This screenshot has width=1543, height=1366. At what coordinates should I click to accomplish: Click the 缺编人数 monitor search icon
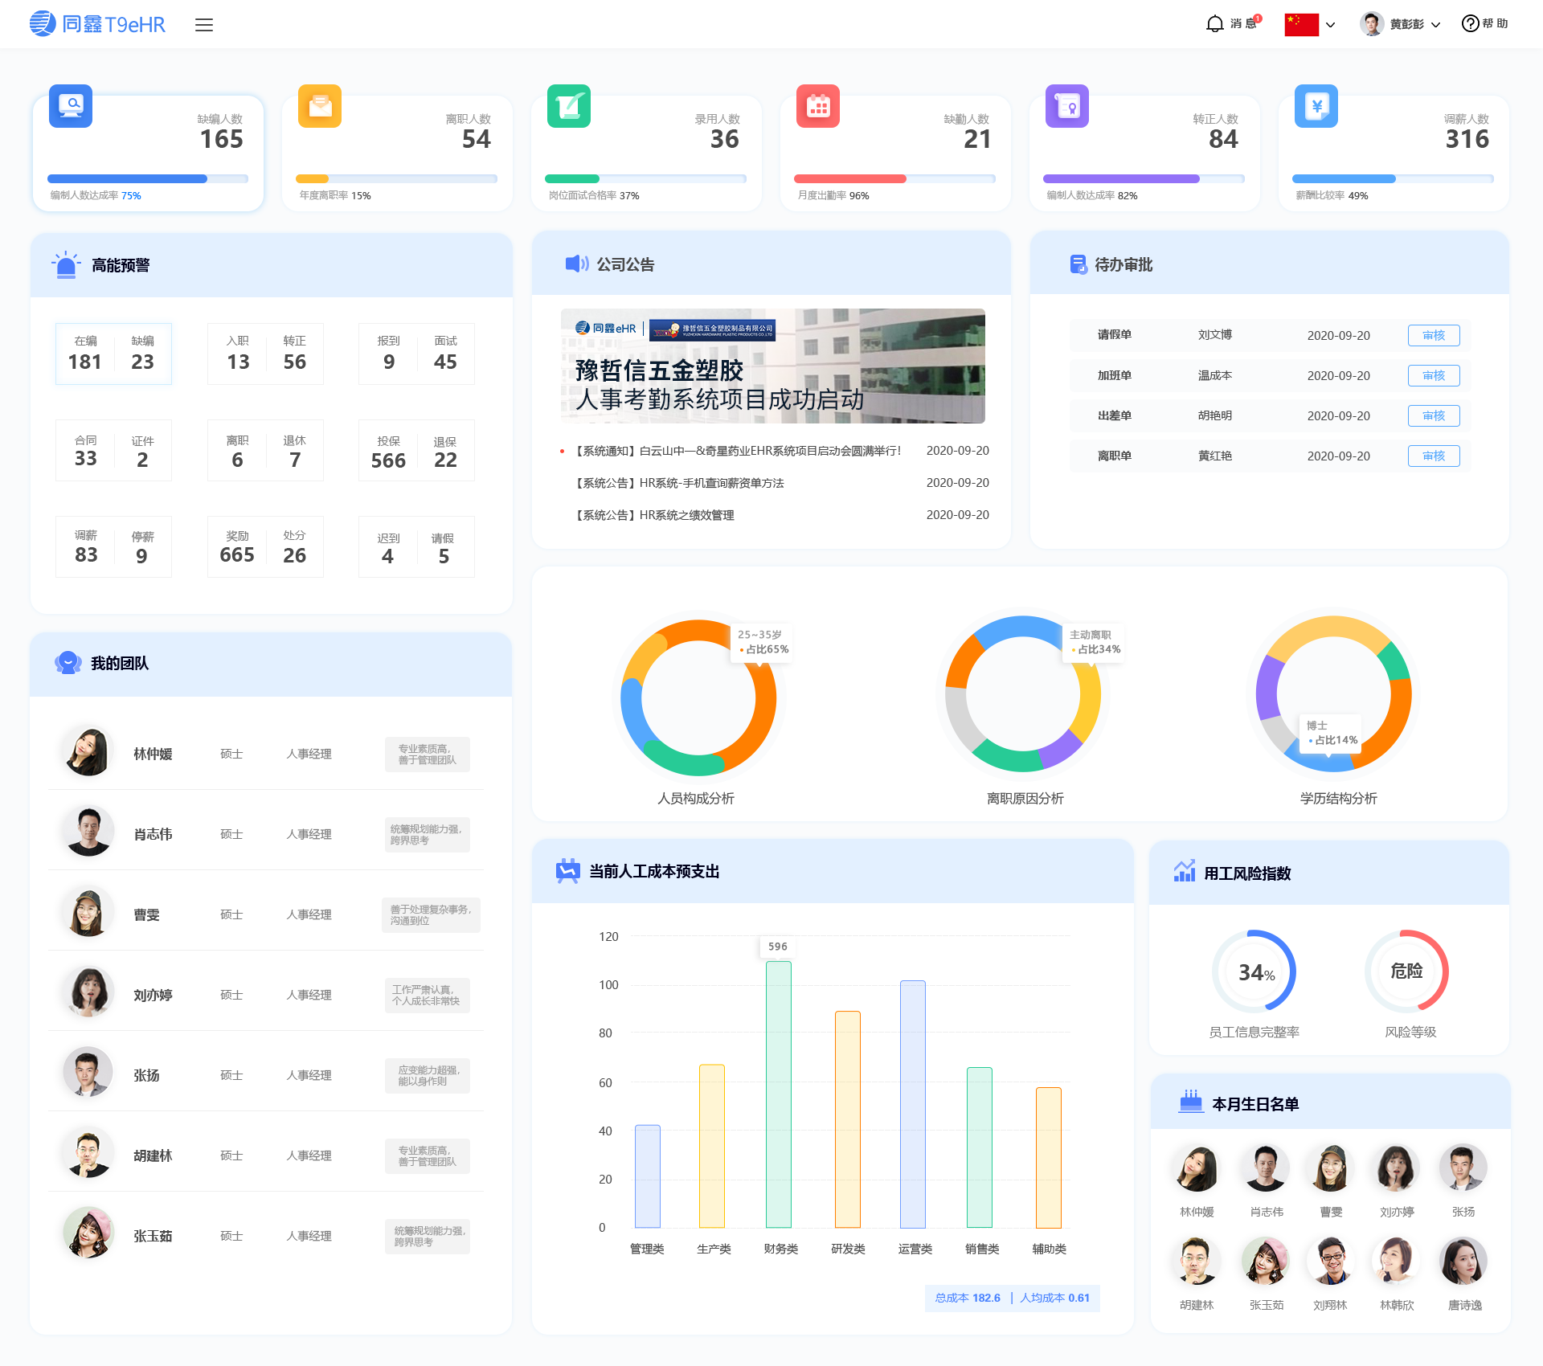[x=71, y=105]
